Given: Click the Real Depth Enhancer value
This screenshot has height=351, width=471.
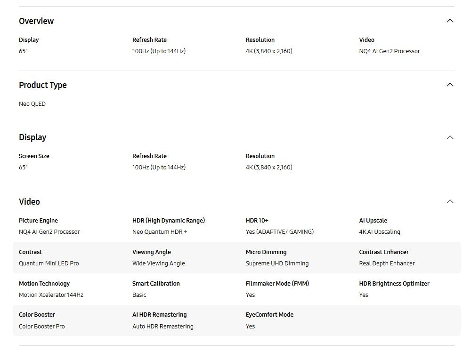Looking at the screenshot, I should tap(387, 263).
